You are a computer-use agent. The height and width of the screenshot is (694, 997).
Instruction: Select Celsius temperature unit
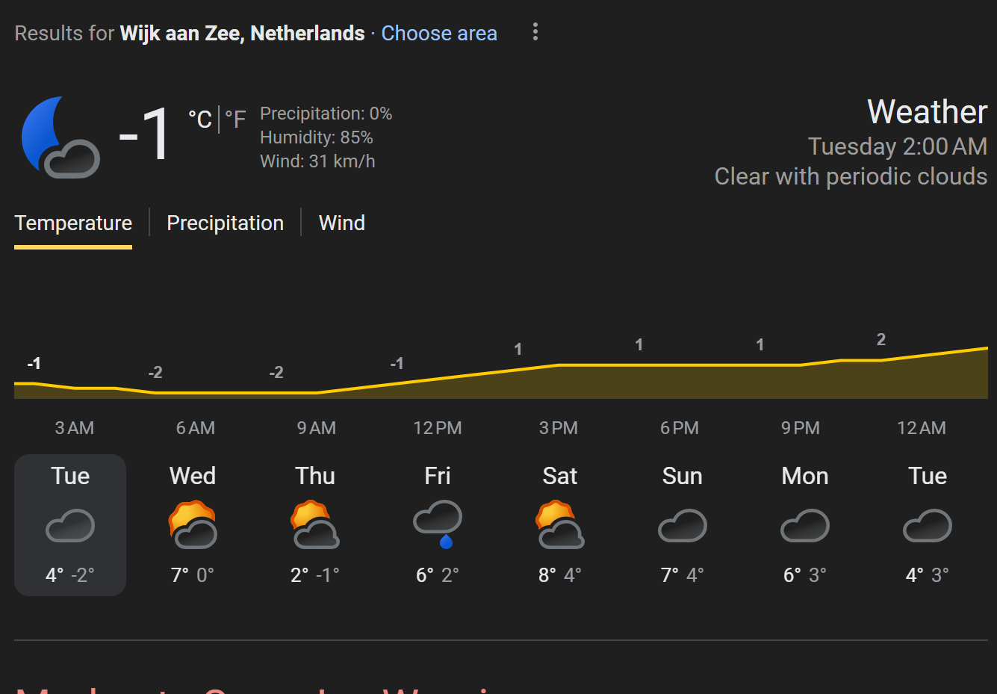pos(199,119)
